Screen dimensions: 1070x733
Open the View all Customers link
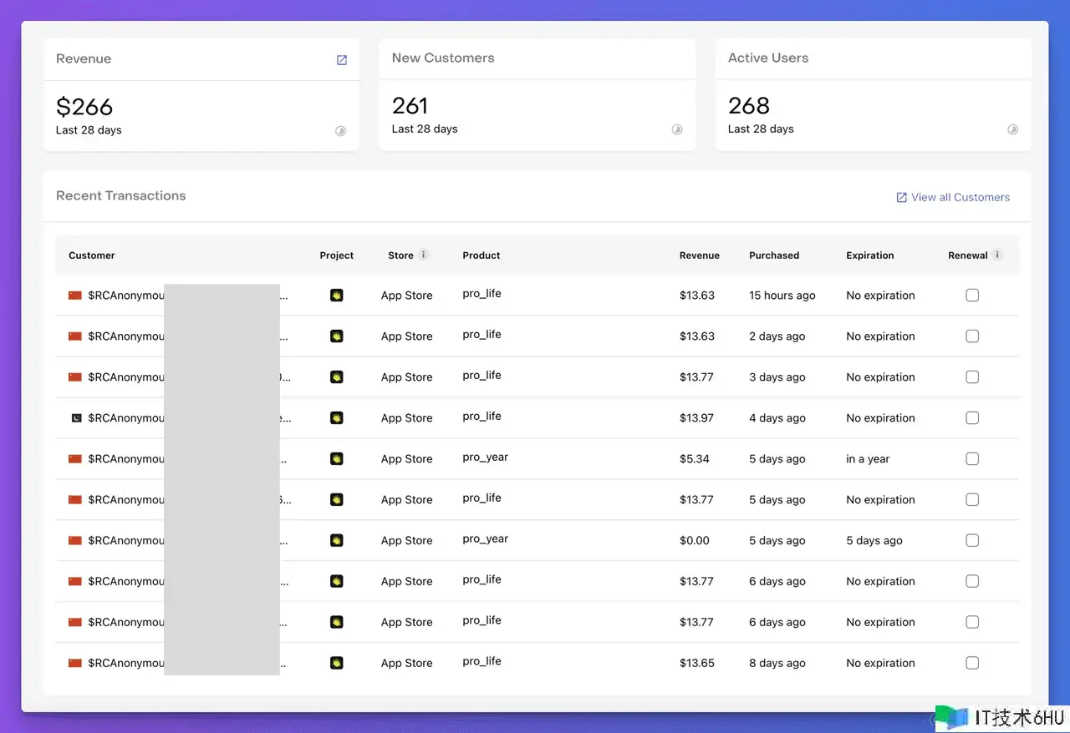coord(953,198)
